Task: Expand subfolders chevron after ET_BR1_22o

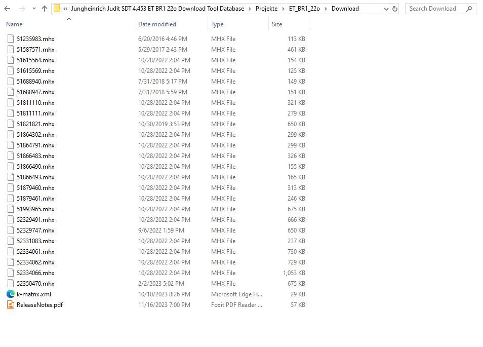Action: pyautogui.click(x=326, y=9)
